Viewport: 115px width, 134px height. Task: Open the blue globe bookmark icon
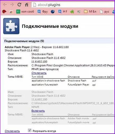[53, 12]
